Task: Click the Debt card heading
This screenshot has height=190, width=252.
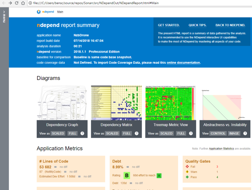Action: pyautogui.click(x=117, y=161)
